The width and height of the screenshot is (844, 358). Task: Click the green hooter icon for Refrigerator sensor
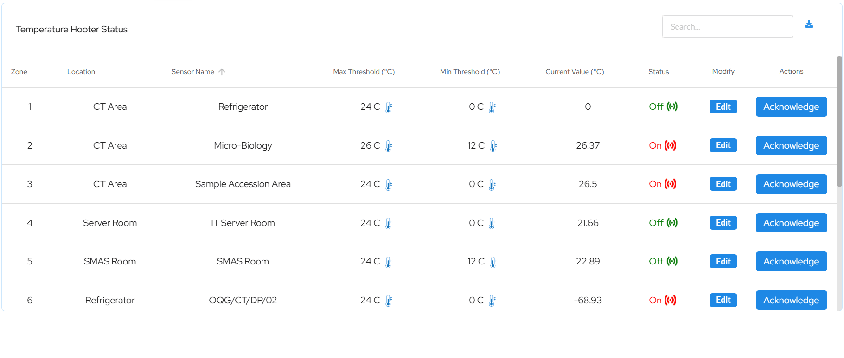click(x=672, y=107)
